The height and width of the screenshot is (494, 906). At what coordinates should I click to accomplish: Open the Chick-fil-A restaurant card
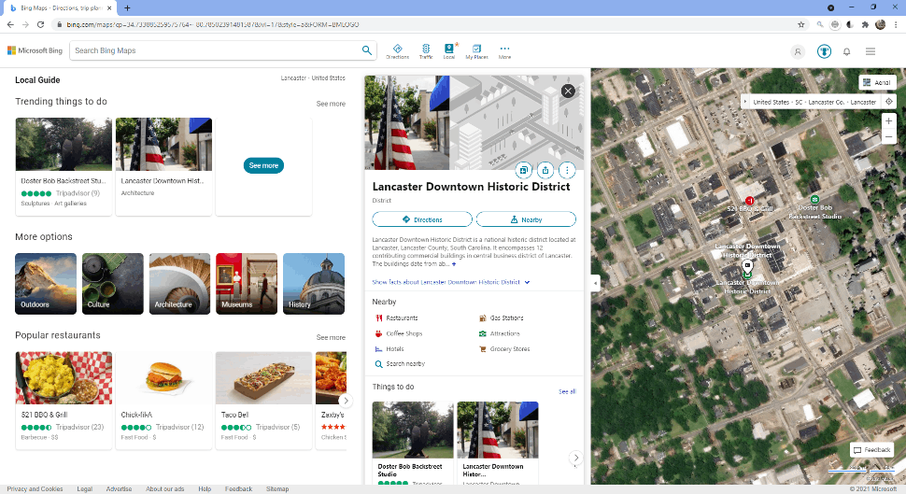[163, 400]
